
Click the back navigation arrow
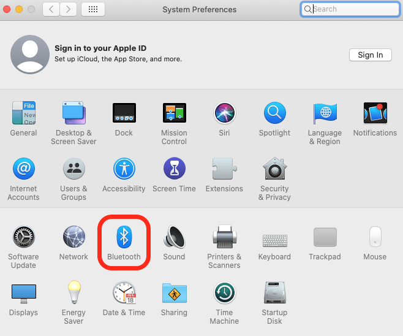click(51, 9)
